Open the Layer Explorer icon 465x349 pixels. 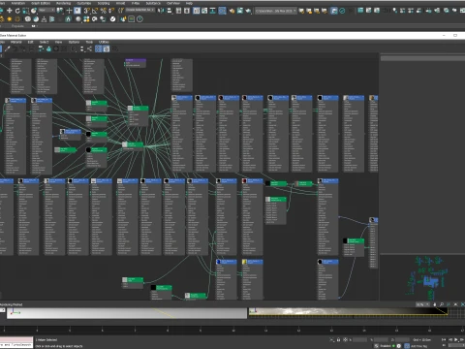(187, 11)
